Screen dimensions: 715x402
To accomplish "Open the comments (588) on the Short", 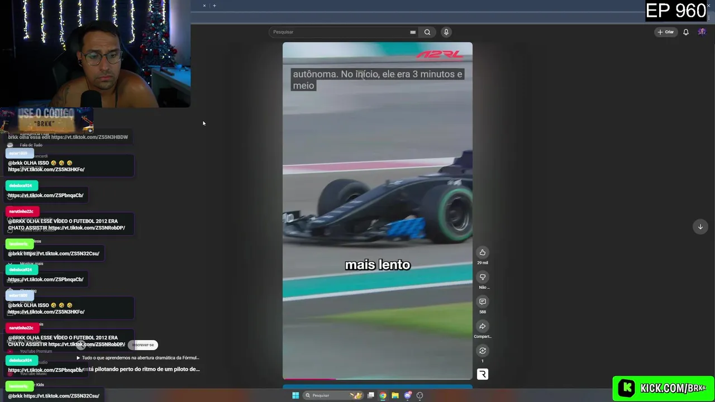I will click(x=483, y=301).
